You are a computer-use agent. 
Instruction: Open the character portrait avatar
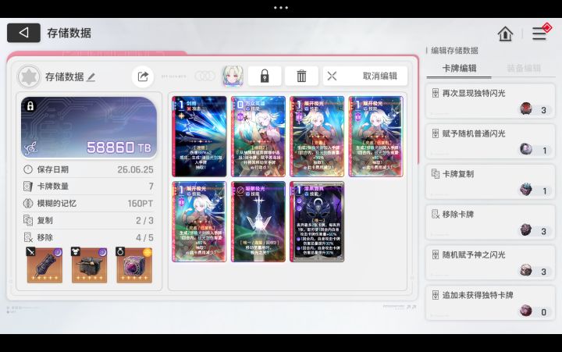pyautogui.click(x=233, y=76)
